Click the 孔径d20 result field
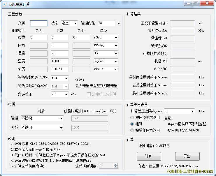This screenshot has height=176, width=216. pos(183,61)
